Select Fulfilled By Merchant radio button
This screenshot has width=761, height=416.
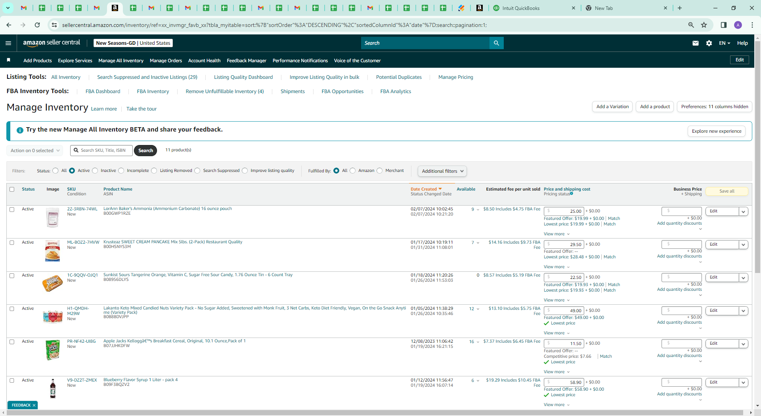click(380, 171)
